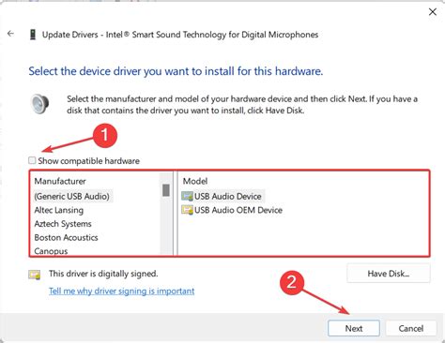Click Next to install driver

pyautogui.click(x=354, y=328)
